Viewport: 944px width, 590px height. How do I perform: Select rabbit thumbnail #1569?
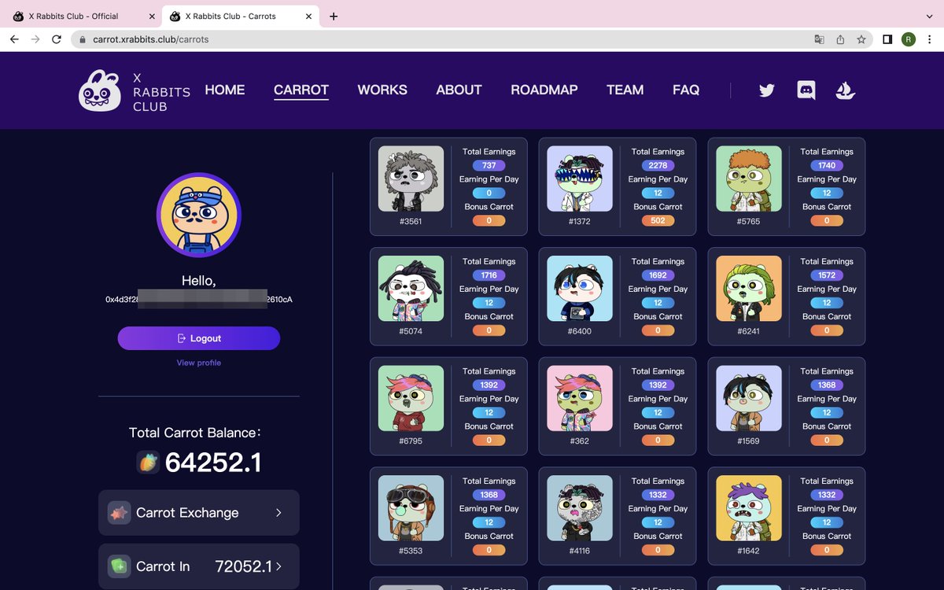[x=749, y=398]
